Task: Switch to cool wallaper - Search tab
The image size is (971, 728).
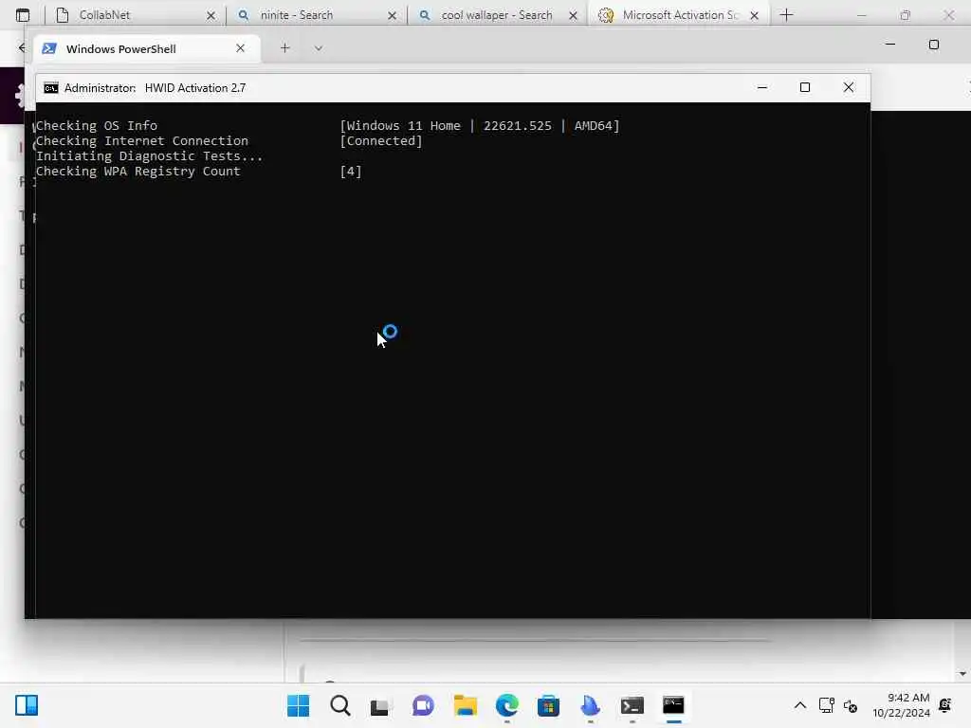Action: 496,15
